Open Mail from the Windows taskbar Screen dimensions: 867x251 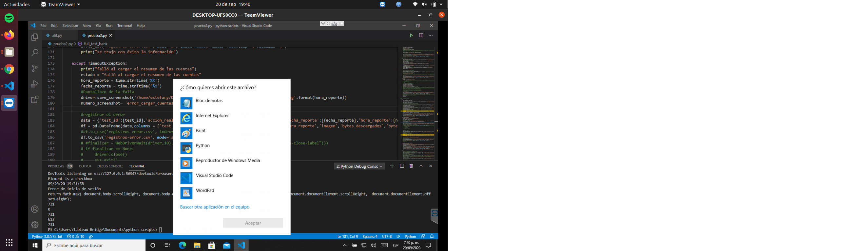point(227,246)
